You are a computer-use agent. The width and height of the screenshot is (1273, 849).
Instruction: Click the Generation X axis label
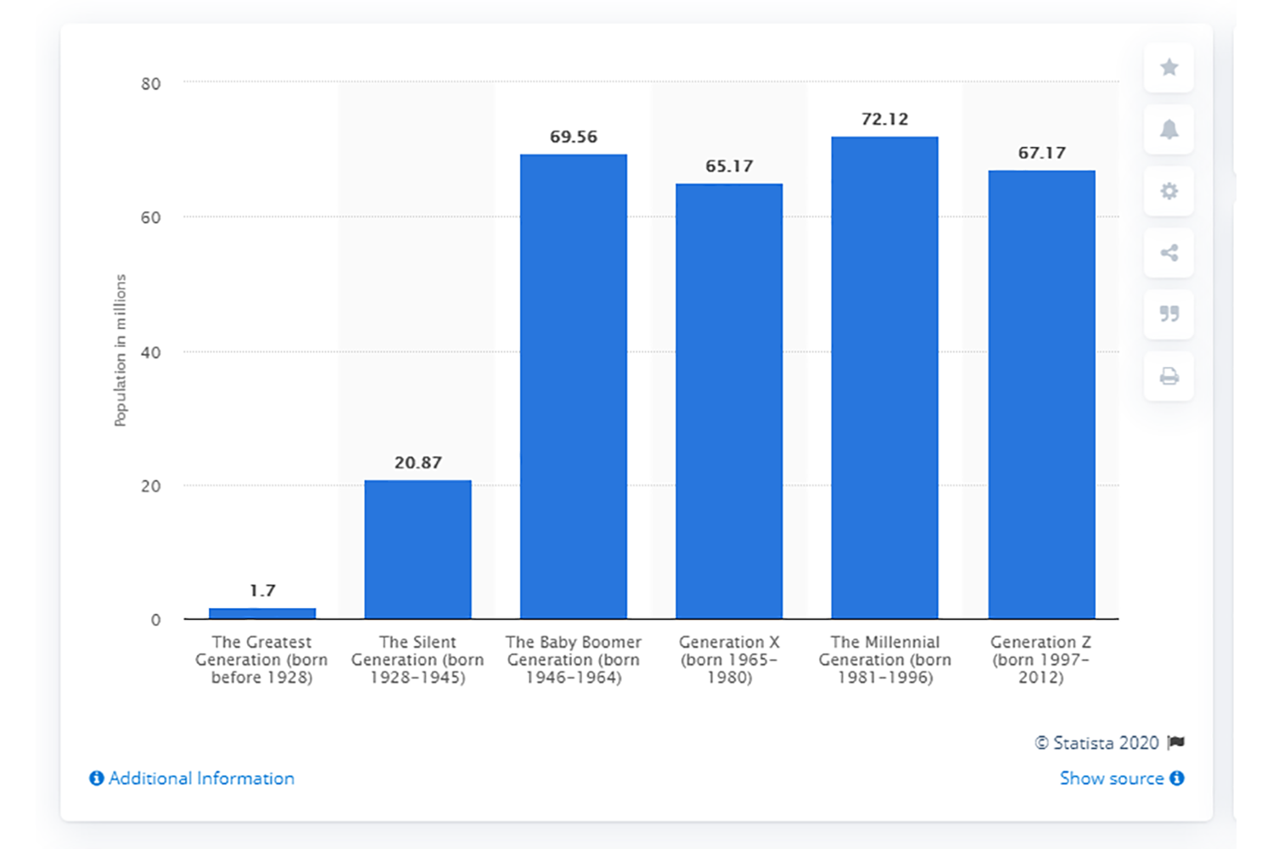click(x=729, y=659)
